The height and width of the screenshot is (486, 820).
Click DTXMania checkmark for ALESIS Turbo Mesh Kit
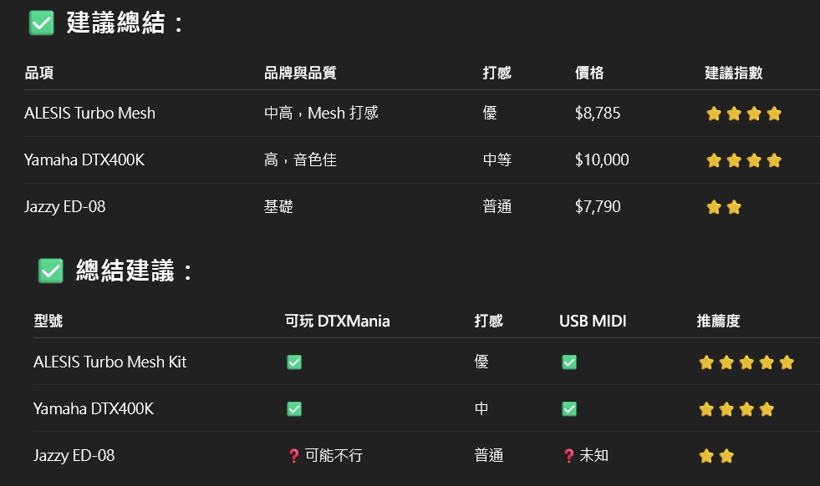click(294, 362)
